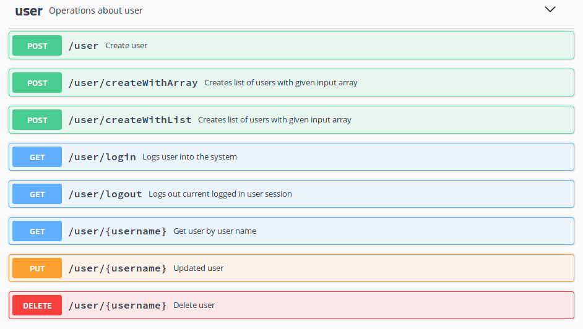Click 'Logs out current logged in user session'
The image size is (583, 329).
[x=220, y=194]
